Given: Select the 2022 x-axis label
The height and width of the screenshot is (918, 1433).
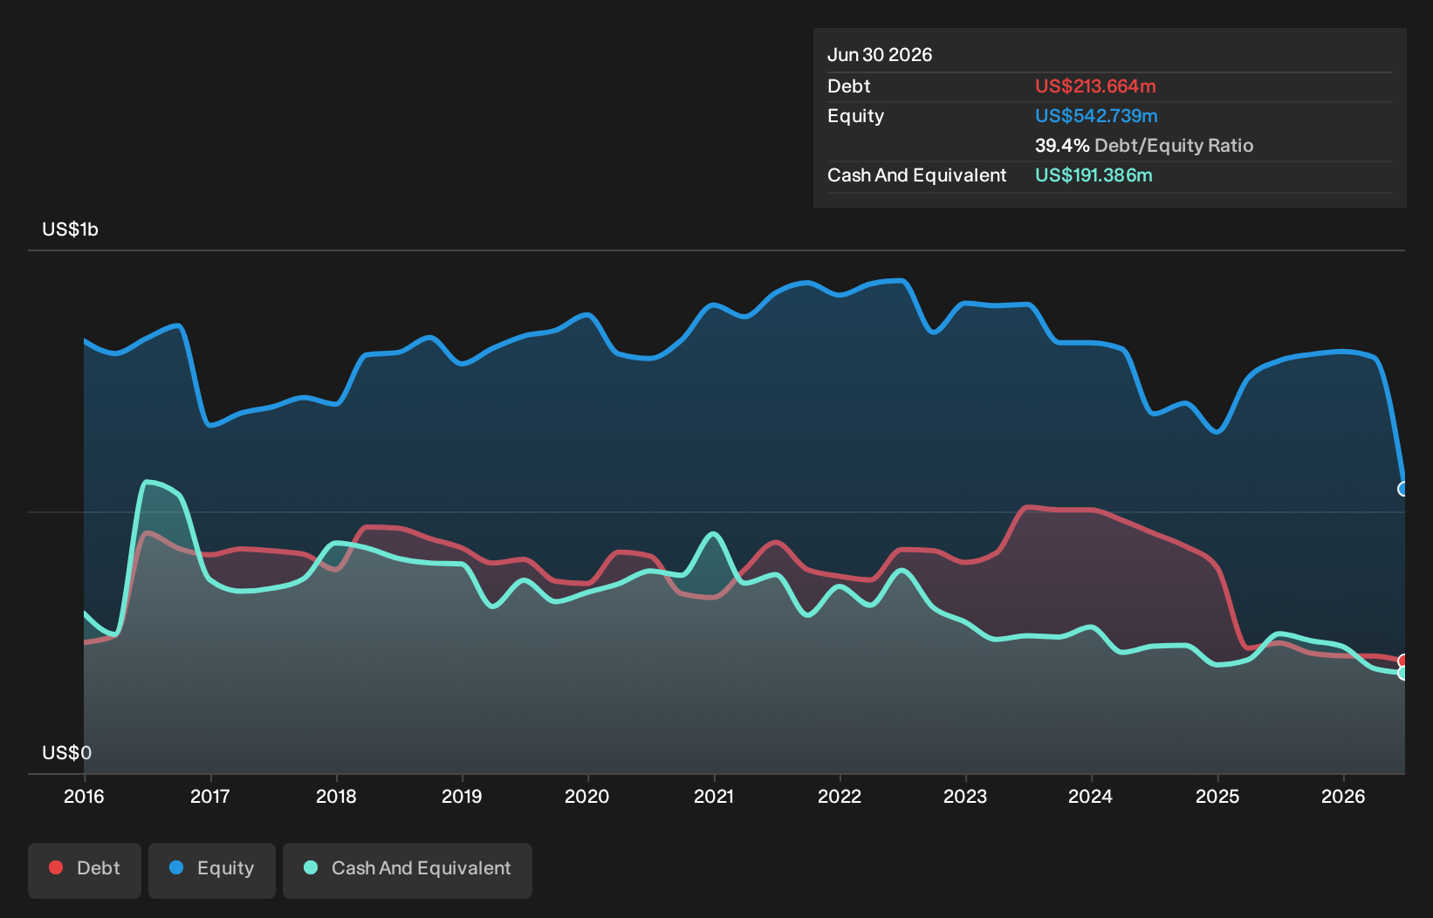Looking at the screenshot, I should (840, 796).
